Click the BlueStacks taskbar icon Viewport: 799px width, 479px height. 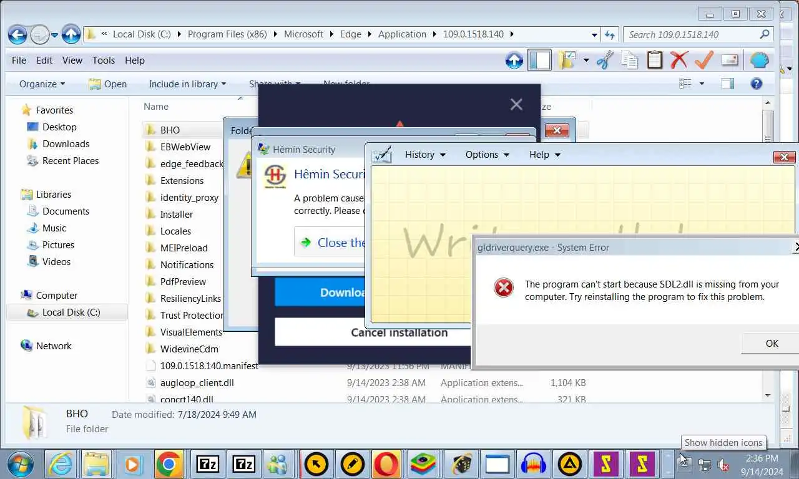423,464
